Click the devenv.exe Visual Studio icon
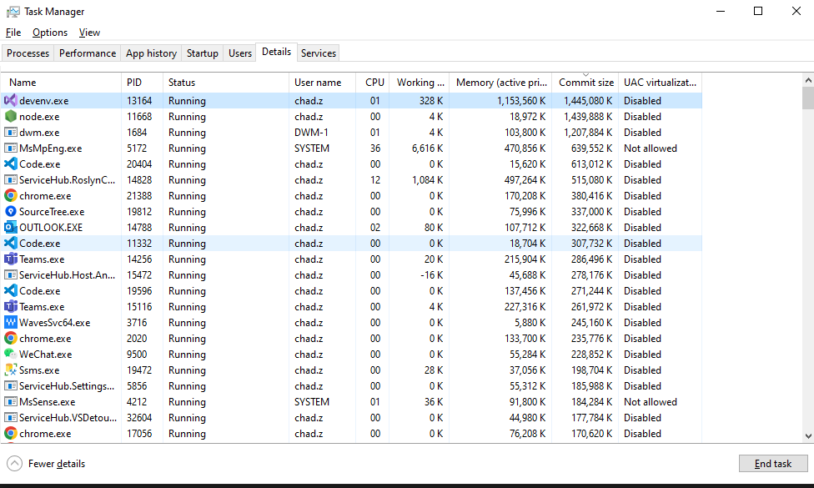 click(11, 101)
